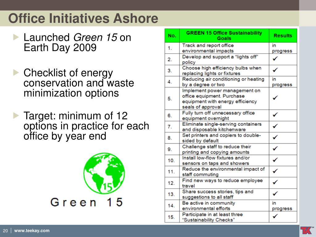The image size is (316, 237).
Task: Select the 'Checklist of energy conservation' bullet text
Action: pyautogui.click(x=79, y=83)
